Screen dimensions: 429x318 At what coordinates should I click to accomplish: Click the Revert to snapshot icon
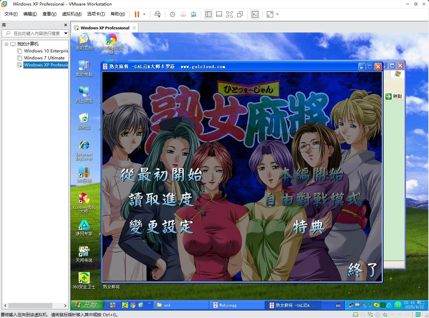(x=183, y=14)
